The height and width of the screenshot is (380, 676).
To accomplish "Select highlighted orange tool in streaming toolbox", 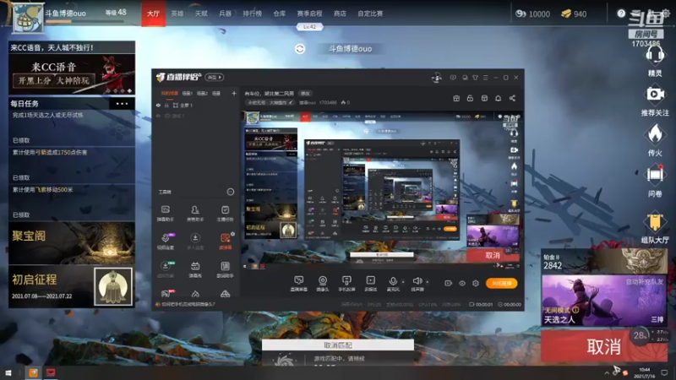I will click(x=225, y=241).
